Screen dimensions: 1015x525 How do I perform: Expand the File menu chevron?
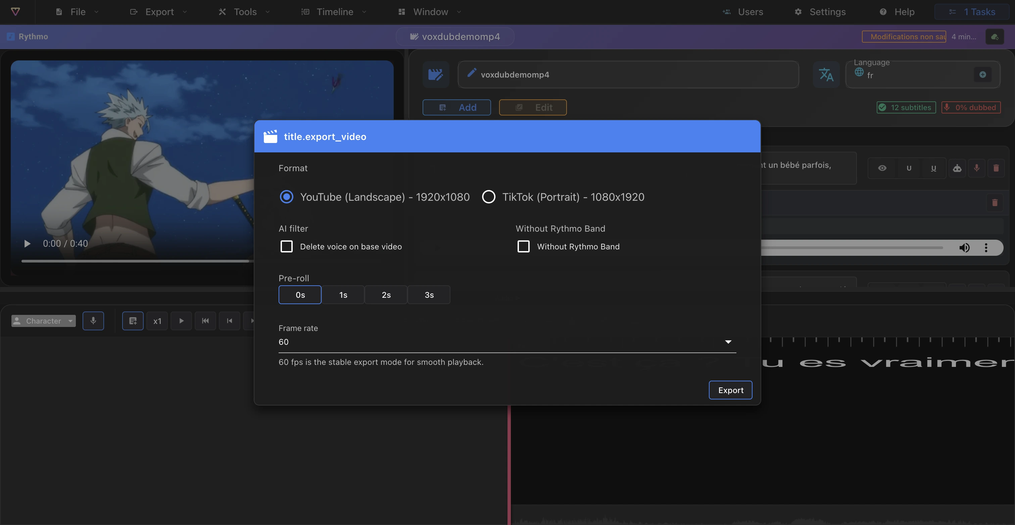(97, 12)
